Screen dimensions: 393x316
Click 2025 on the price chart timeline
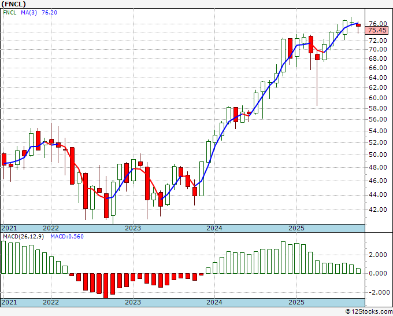pyautogui.click(x=296, y=228)
